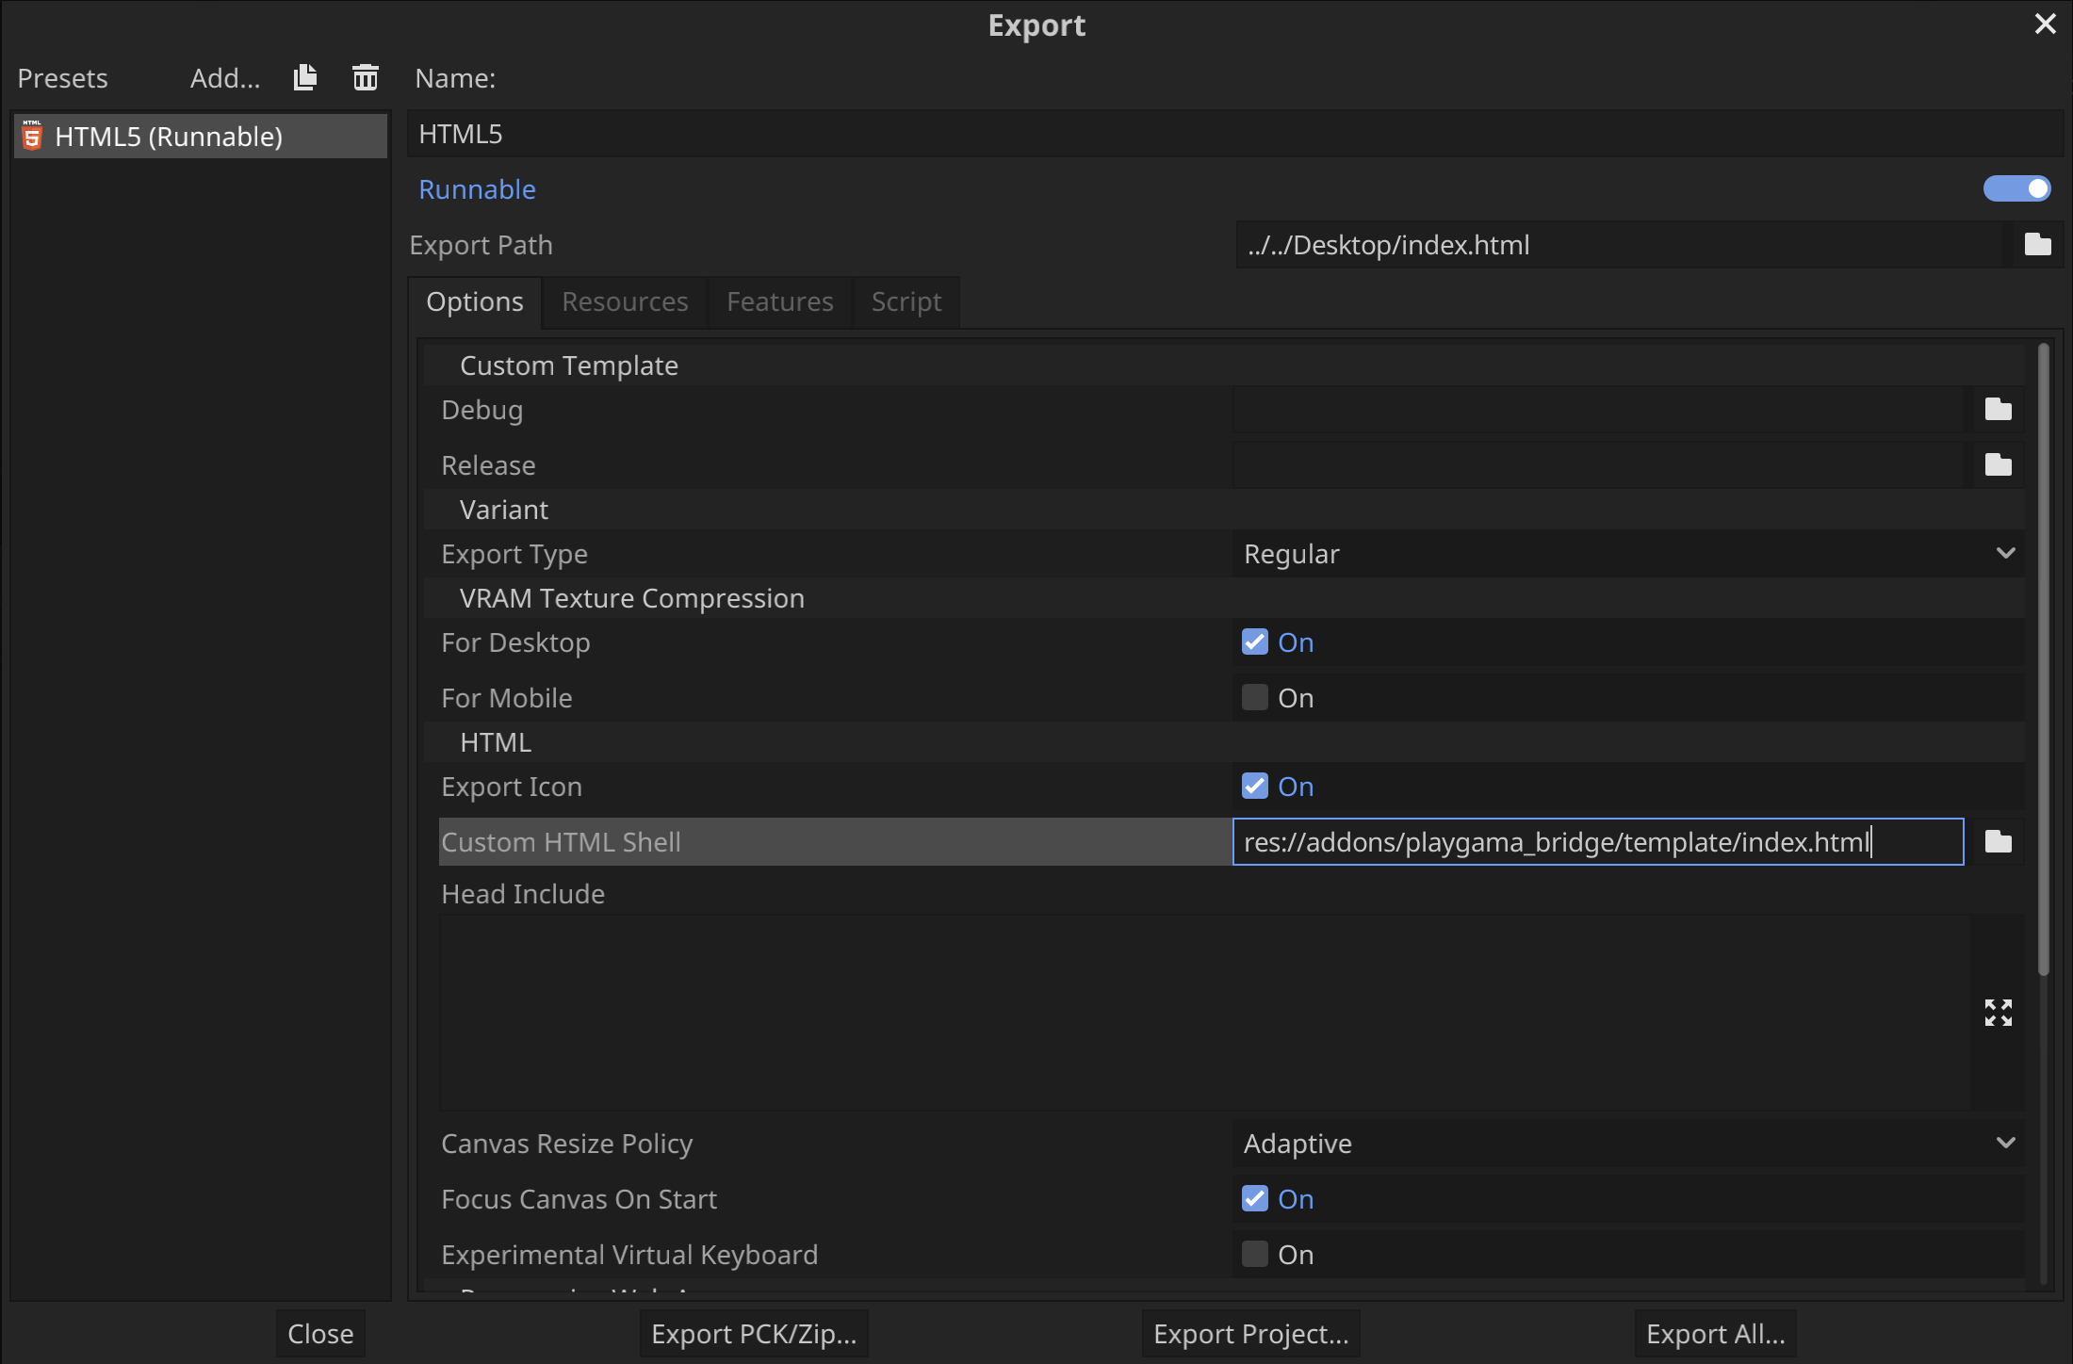Click the Release template path field
Image resolution: width=2073 pixels, height=1364 pixels.
point(1598,465)
